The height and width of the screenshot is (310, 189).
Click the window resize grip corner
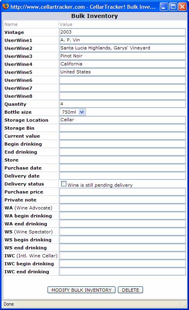coord(185,305)
